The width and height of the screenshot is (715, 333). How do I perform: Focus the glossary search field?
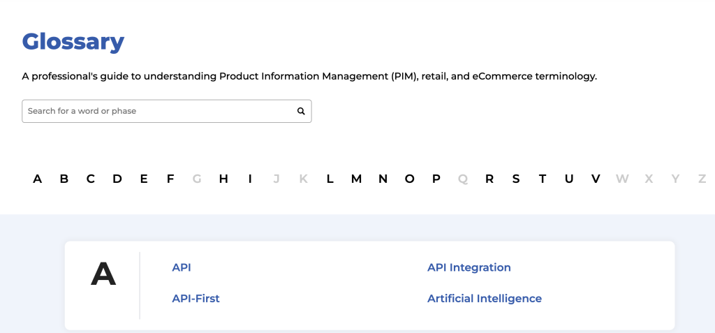166,111
